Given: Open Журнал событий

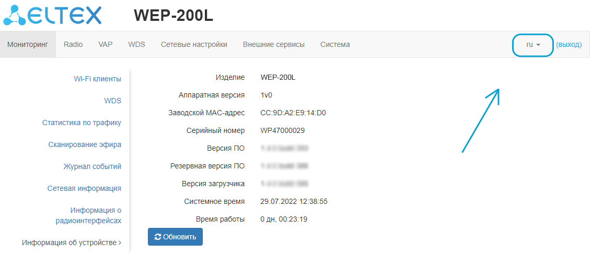Looking at the screenshot, I should pyautogui.click(x=92, y=166).
